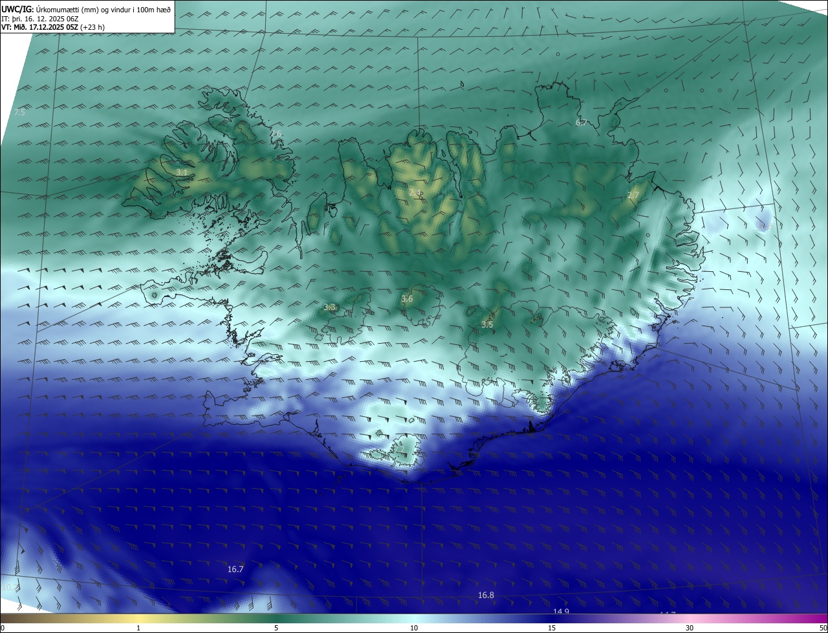Image resolution: width=828 pixels, height=633 pixels.
Task: Select the valid time line 'VT: Mið. 17.12.2025 05Z (+23 h)'
Action: coord(53,27)
